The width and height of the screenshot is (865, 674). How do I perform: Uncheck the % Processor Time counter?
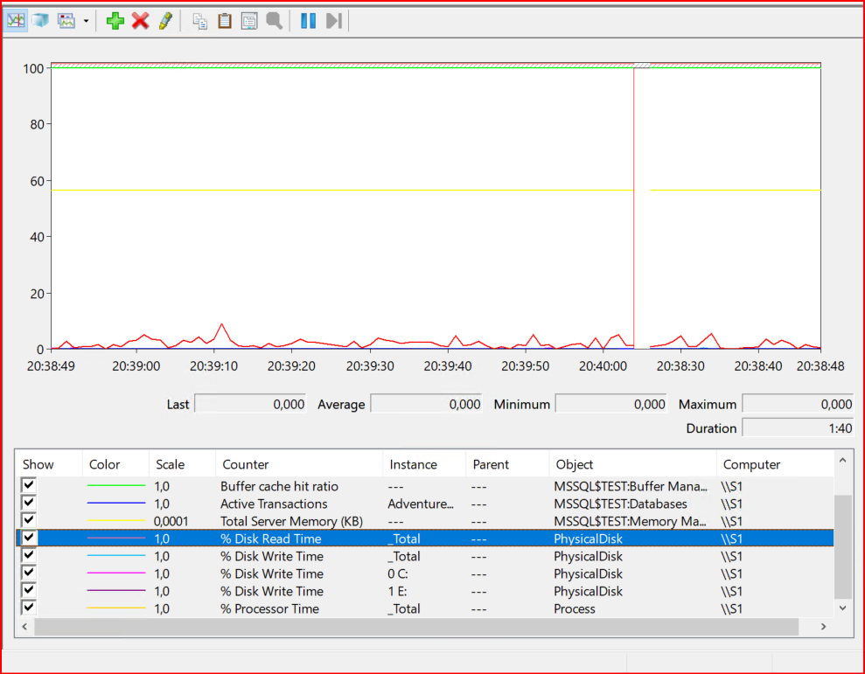point(29,608)
